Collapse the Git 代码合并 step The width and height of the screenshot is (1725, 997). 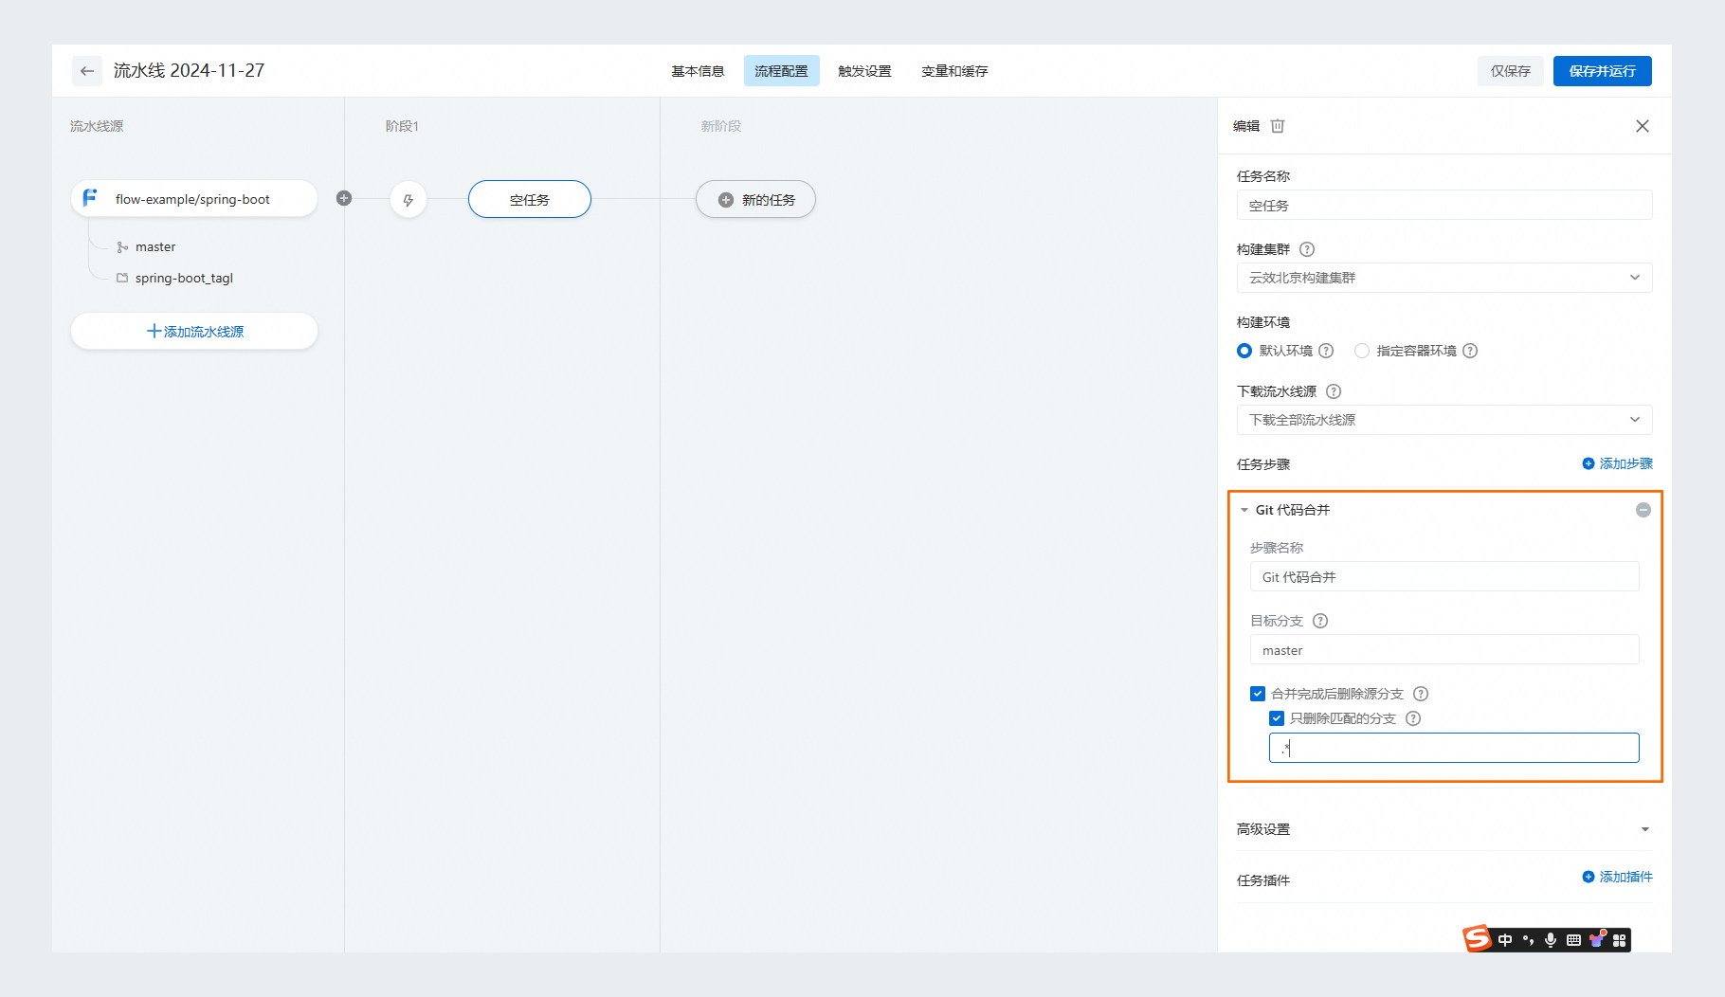(x=1244, y=510)
